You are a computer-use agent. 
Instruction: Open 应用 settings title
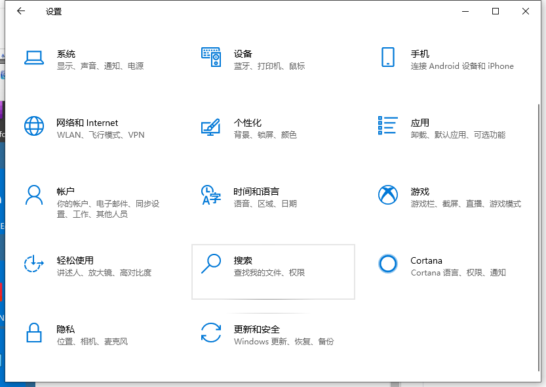(x=419, y=123)
